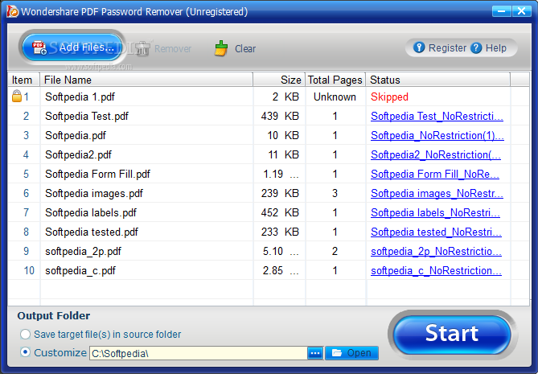Sort by Size column header

[x=279, y=80]
